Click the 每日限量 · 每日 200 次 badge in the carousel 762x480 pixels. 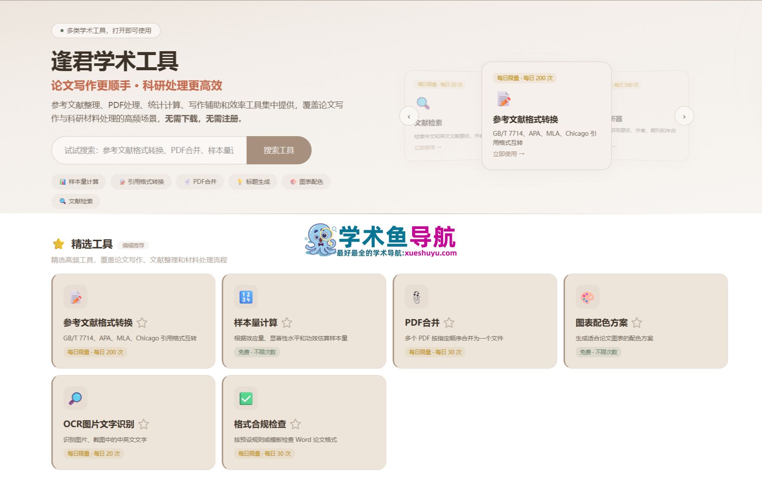click(x=525, y=78)
